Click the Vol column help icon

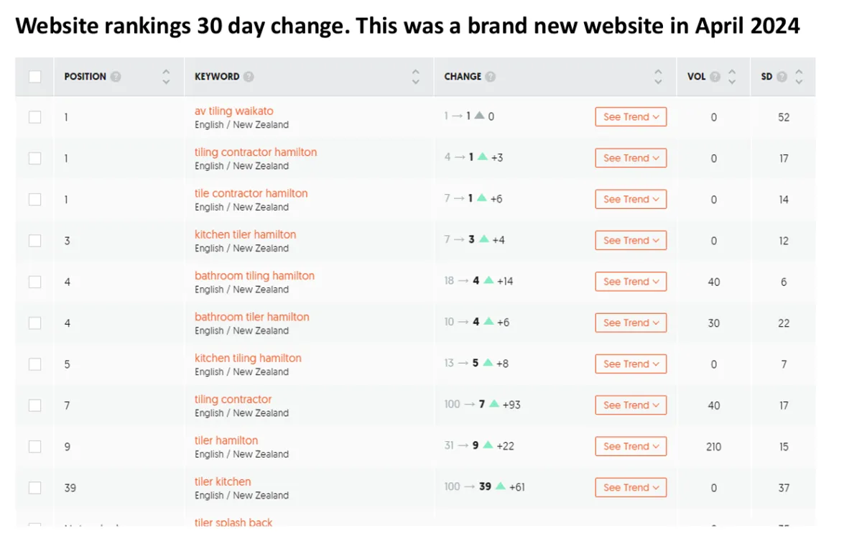(715, 77)
